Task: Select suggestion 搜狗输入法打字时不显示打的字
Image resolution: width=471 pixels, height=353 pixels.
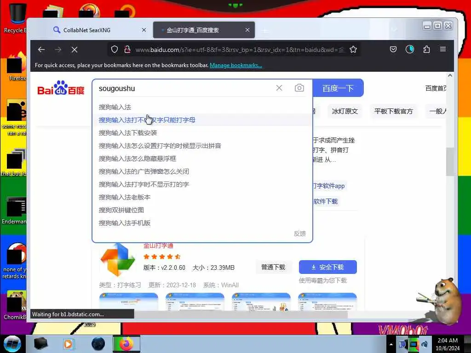Action: pyautogui.click(x=202, y=185)
